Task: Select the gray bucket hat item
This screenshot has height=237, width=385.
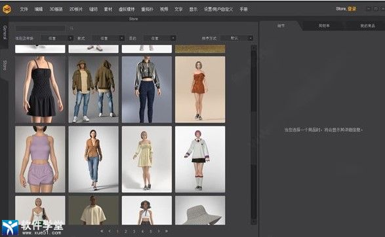Action: click(200, 210)
